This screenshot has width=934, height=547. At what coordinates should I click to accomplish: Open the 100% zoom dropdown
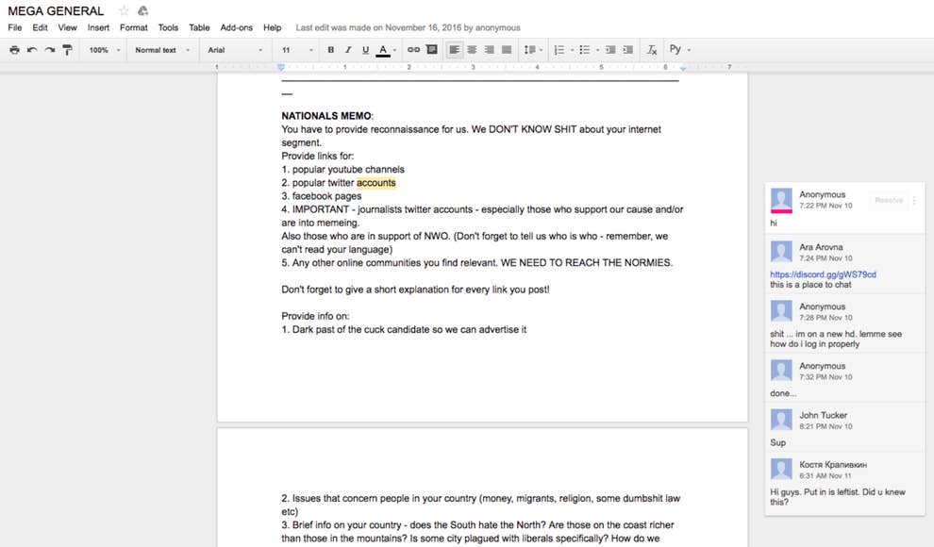[104, 50]
